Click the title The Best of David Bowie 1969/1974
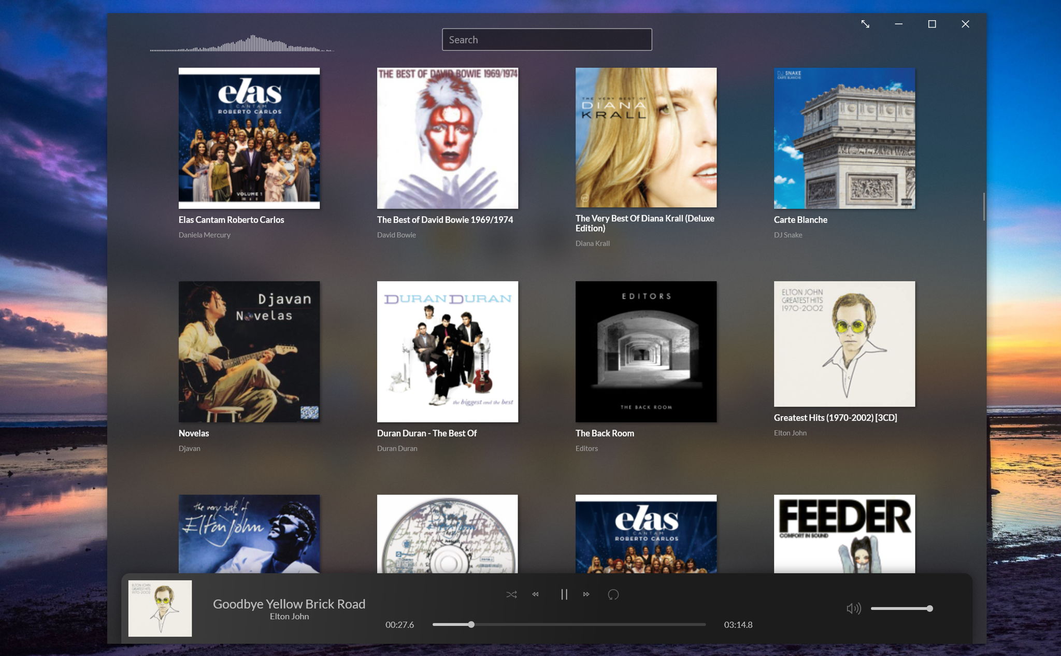Screen dimensions: 1061x656 click(x=445, y=220)
